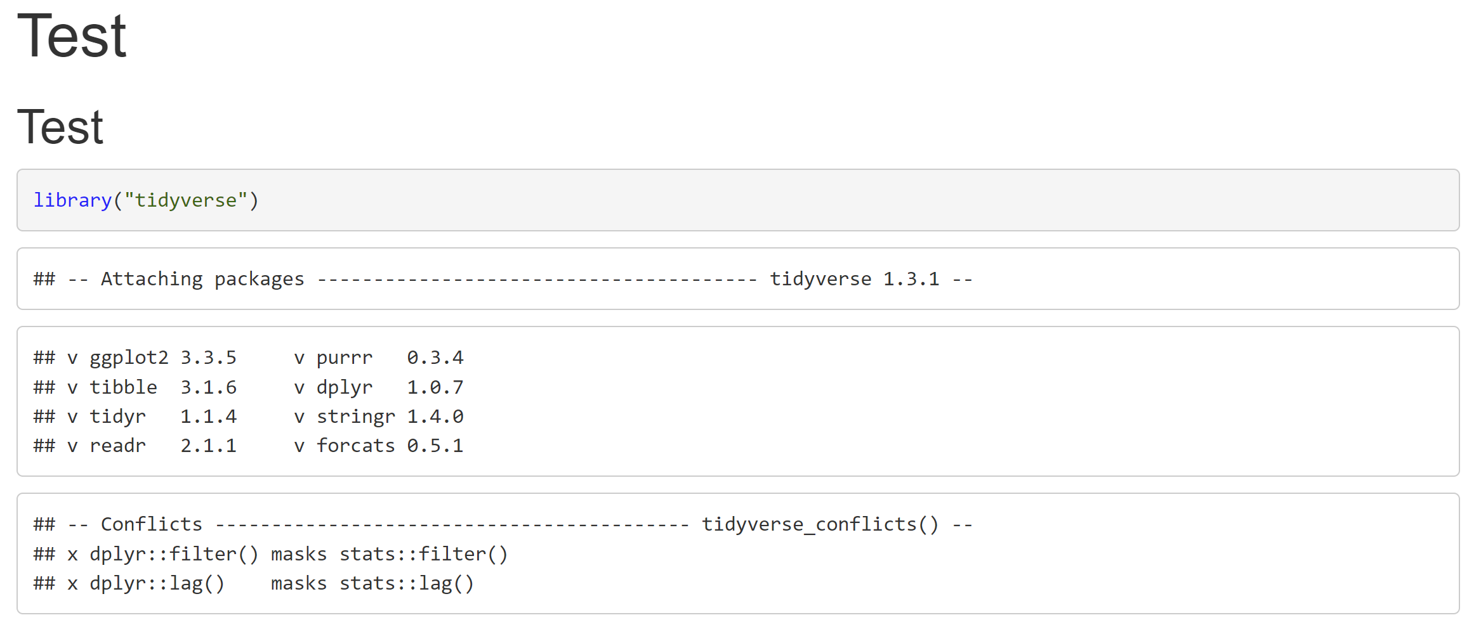Click the tidyr 1.1.4 package entry
The image size is (1481, 627).
click(163, 417)
